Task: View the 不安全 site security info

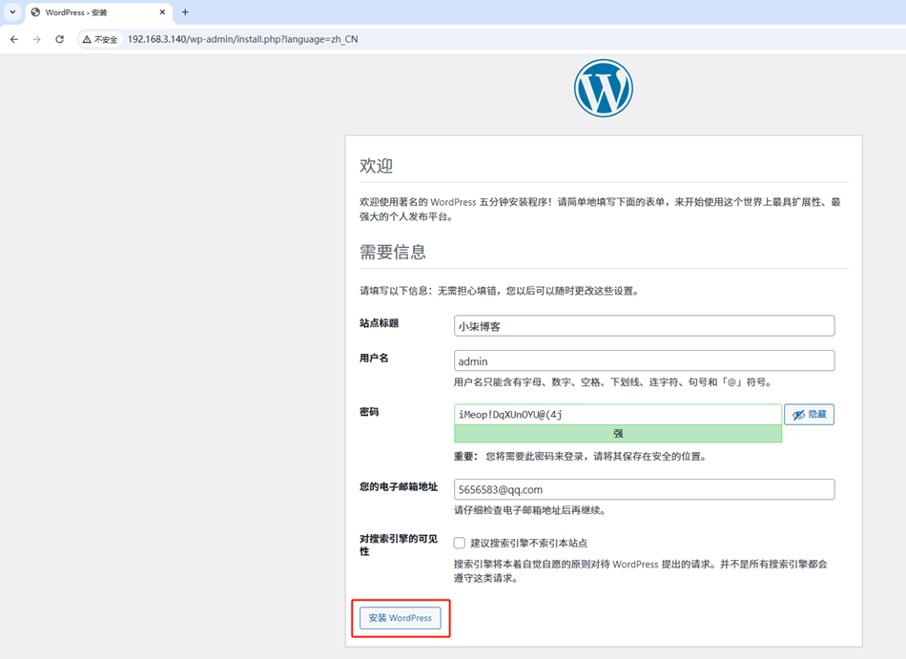Action: tap(100, 39)
